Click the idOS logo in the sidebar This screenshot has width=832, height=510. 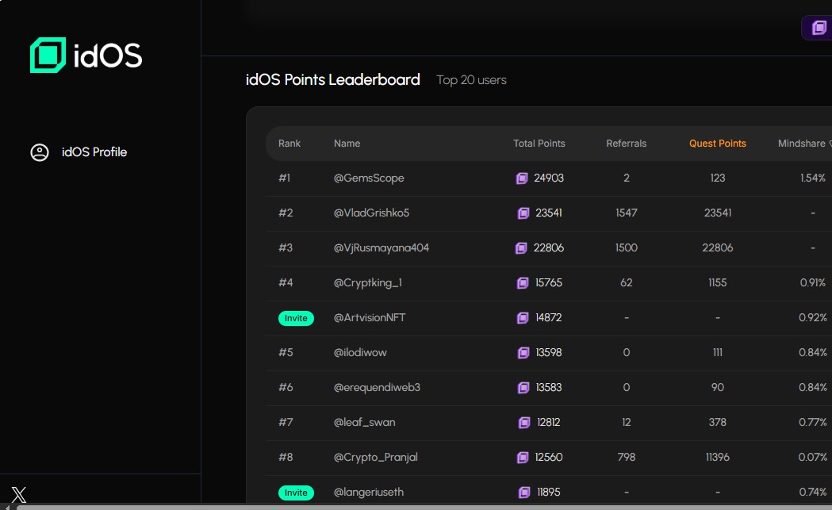coord(86,56)
